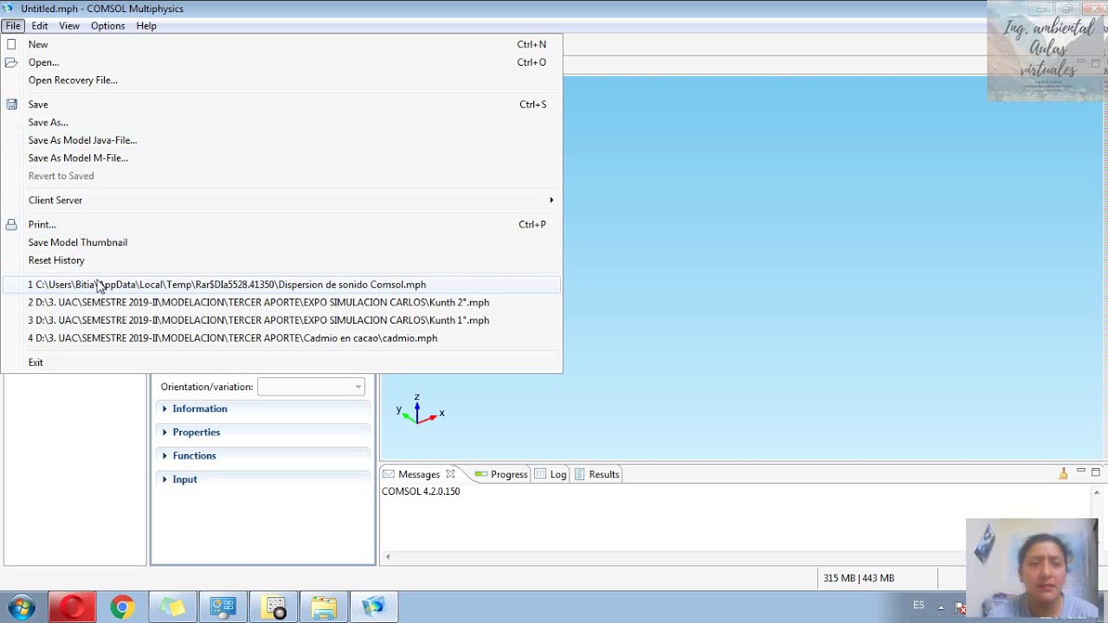Choose Open... in the File menu
The image size is (1108, 623).
(281, 62)
